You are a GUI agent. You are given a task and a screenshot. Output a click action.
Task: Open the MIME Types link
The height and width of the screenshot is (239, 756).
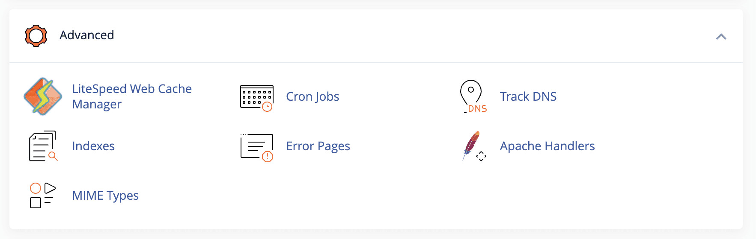point(105,196)
